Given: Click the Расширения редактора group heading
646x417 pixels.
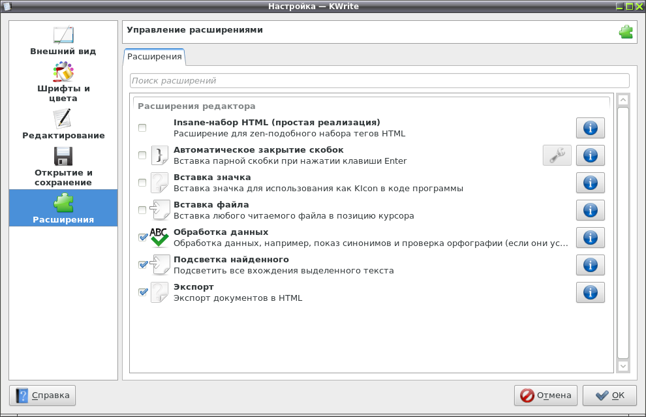Looking at the screenshot, I should pos(196,106).
